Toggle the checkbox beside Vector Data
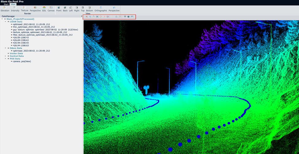 click(x=8, y=54)
